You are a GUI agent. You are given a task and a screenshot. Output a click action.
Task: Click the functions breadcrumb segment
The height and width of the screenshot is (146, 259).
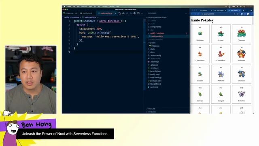point(75,17)
